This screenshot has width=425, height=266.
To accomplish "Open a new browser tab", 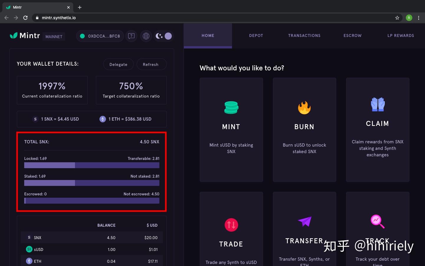I will click(x=80, y=7).
